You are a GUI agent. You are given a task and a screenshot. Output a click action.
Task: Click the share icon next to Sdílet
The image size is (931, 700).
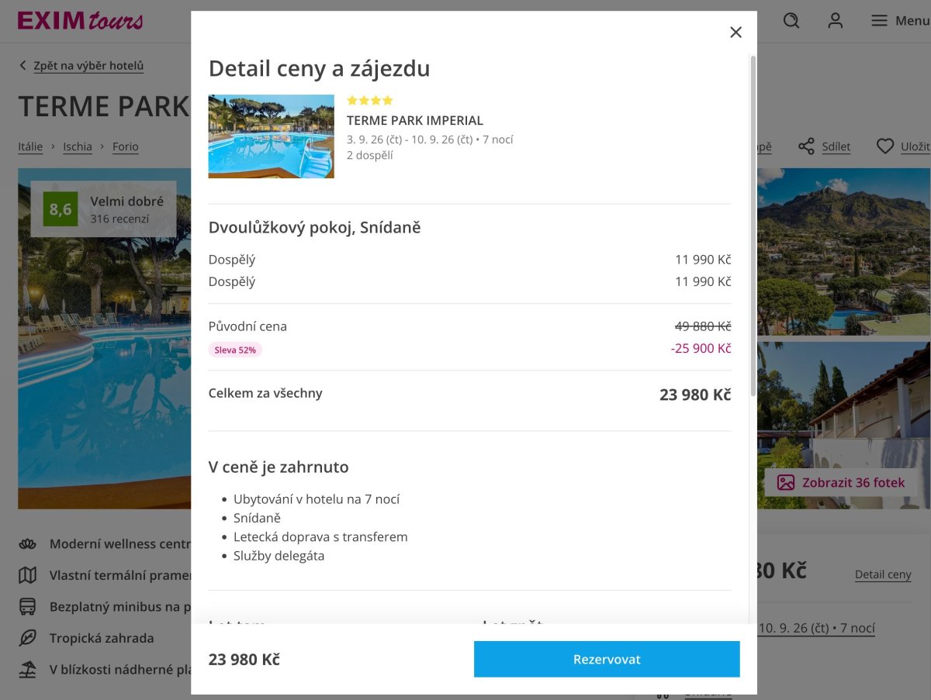806,147
